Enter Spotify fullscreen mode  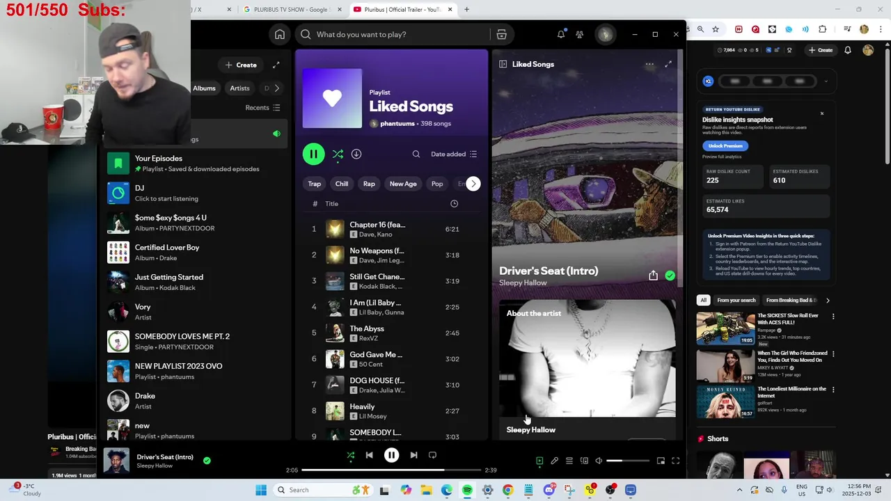(x=675, y=461)
